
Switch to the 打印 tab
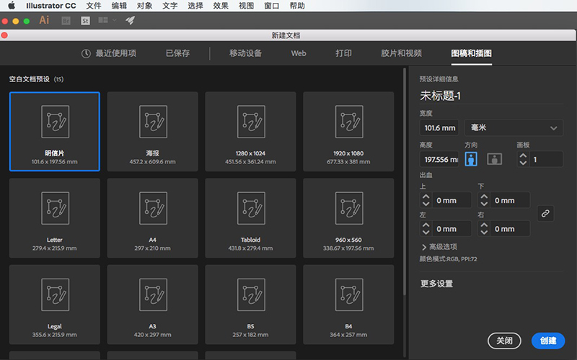[x=343, y=53]
